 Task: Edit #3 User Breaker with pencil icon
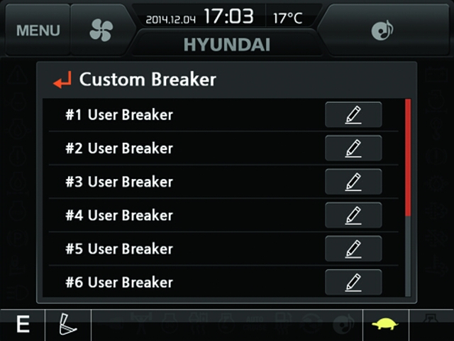pyautogui.click(x=353, y=182)
